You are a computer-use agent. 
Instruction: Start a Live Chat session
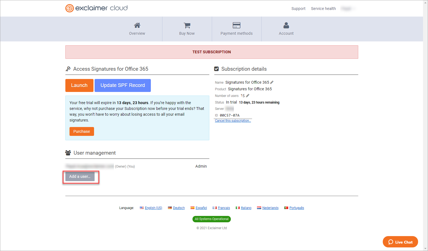pyautogui.click(x=400, y=242)
